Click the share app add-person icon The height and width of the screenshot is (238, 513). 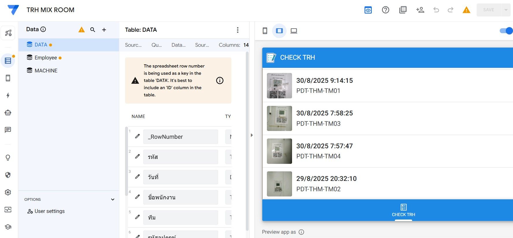[420, 10]
